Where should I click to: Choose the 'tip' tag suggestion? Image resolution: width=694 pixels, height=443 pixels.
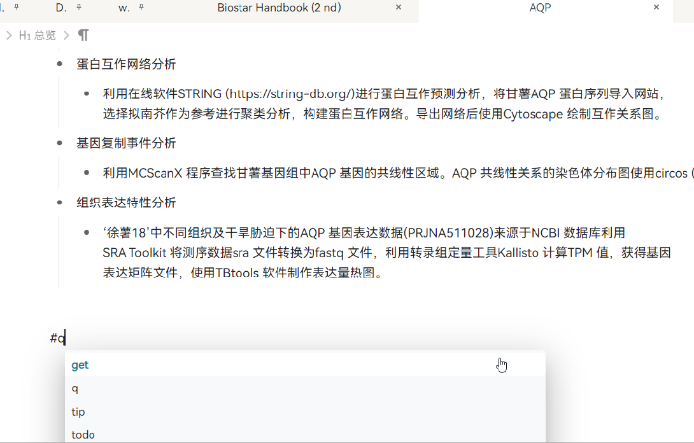[x=305, y=412]
